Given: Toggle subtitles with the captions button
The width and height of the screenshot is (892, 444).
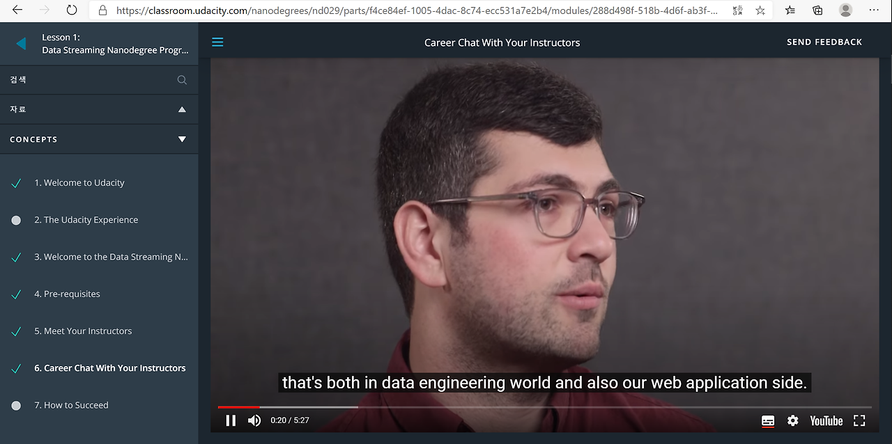Looking at the screenshot, I should (768, 420).
